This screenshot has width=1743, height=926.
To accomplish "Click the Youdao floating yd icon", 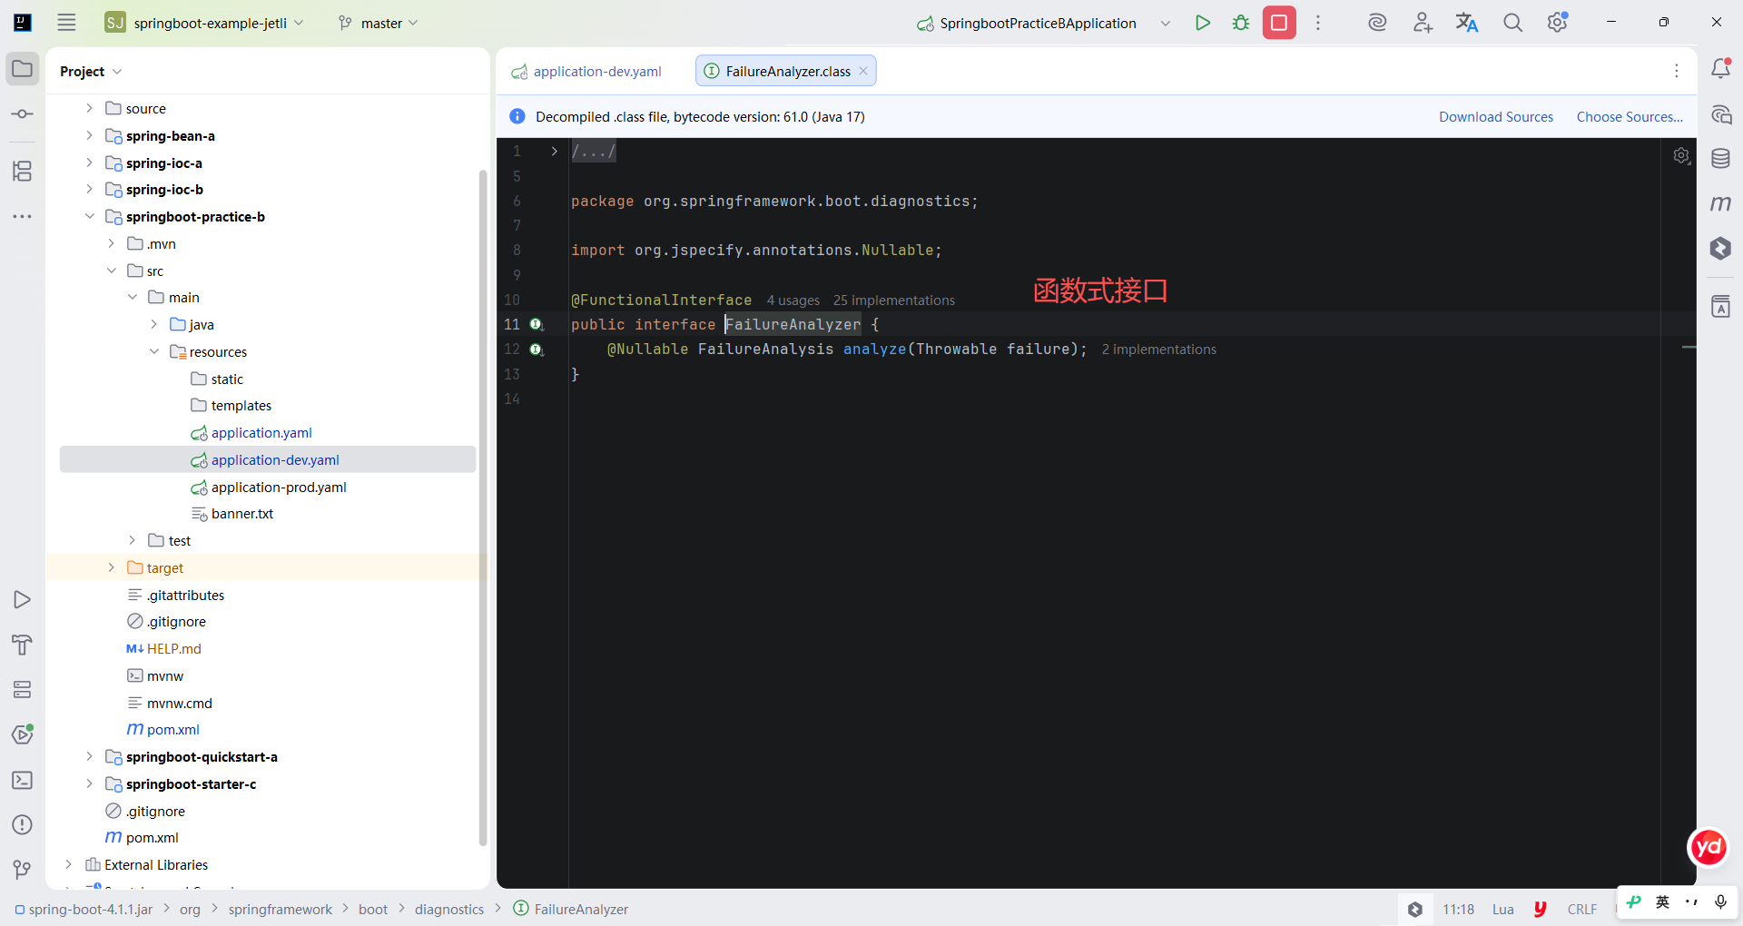I will click(x=1709, y=848).
